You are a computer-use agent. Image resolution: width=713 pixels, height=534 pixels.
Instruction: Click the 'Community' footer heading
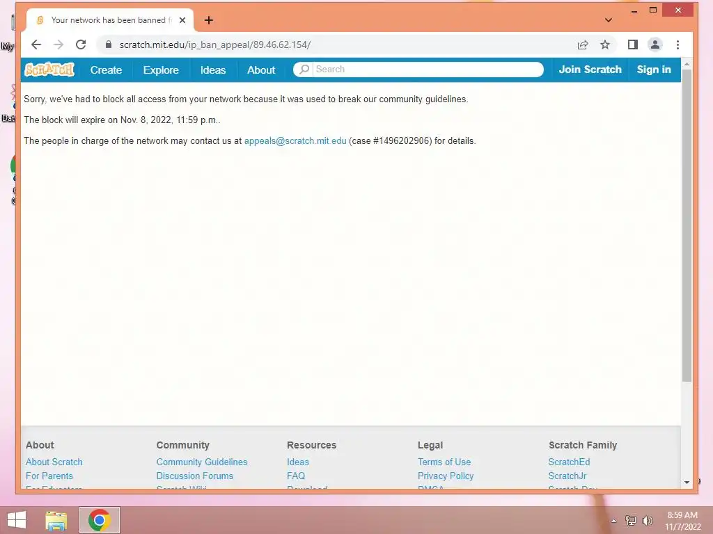[183, 445]
